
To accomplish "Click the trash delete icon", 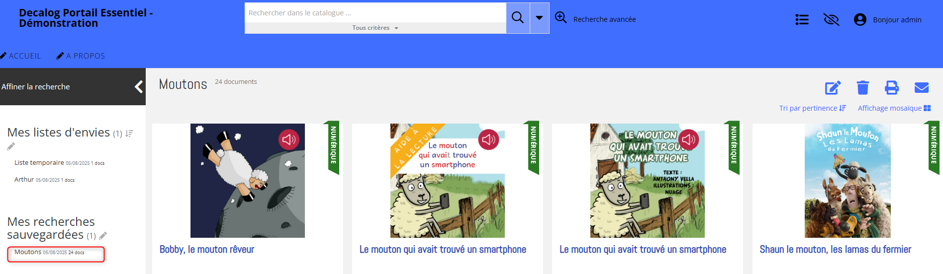I will point(863,88).
